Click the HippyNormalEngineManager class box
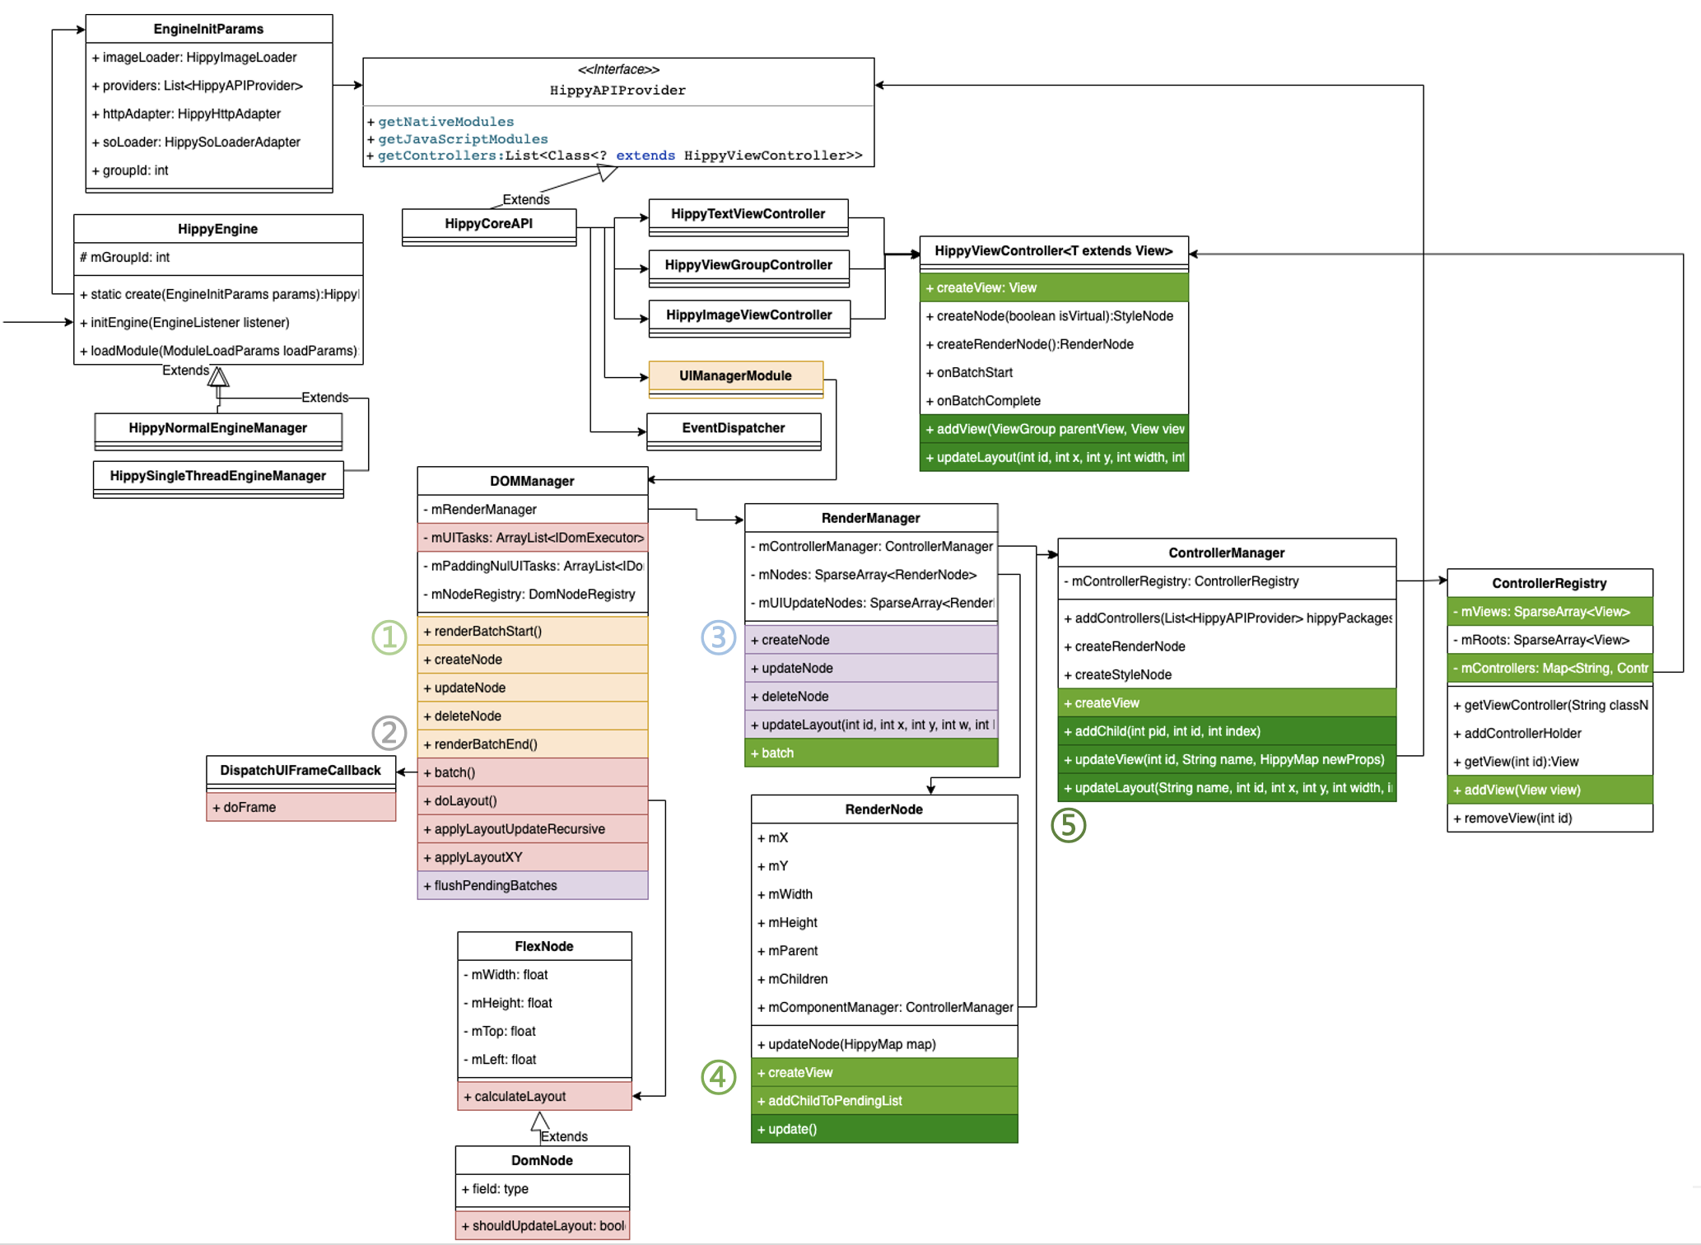 click(218, 431)
